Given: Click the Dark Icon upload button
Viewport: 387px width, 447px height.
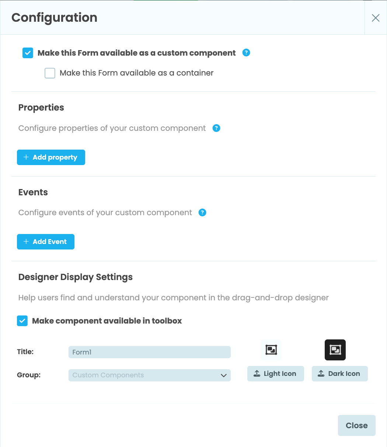Looking at the screenshot, I should tap(339, 373).
